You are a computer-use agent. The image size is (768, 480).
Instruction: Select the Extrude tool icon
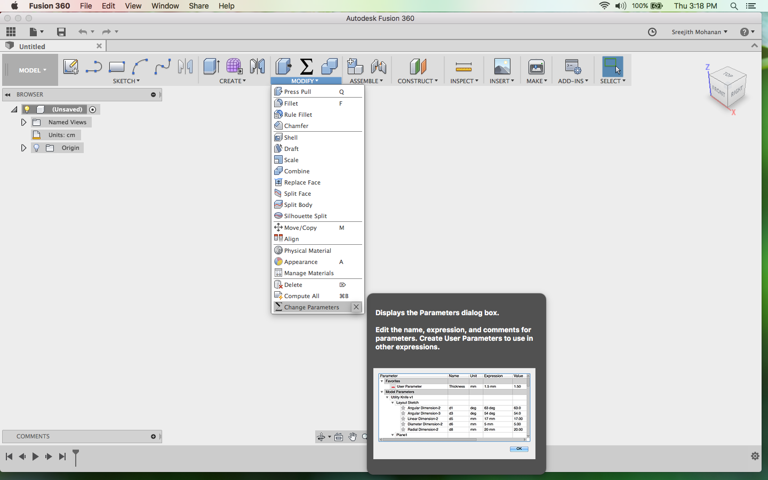click(211, 67)
